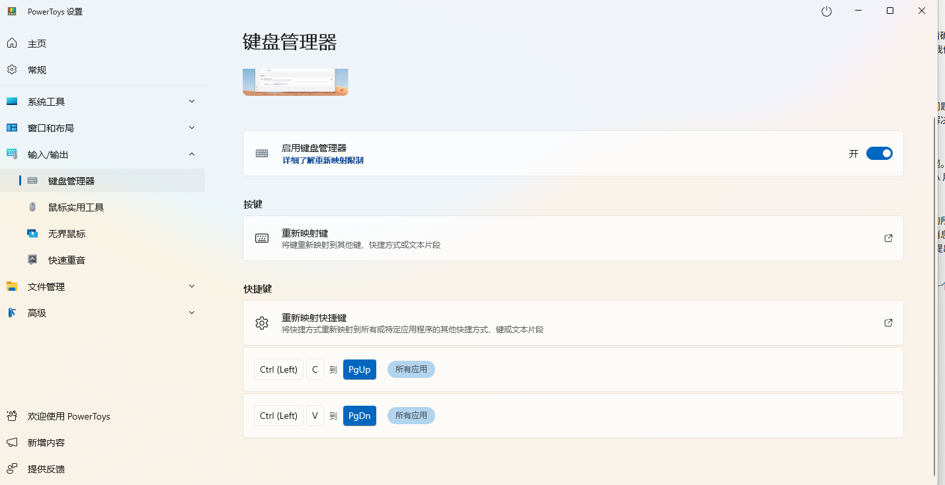Click the PgUp key badge
Image resolution: width=945 pixels, height=485 pixels.
tap(360, 369)
